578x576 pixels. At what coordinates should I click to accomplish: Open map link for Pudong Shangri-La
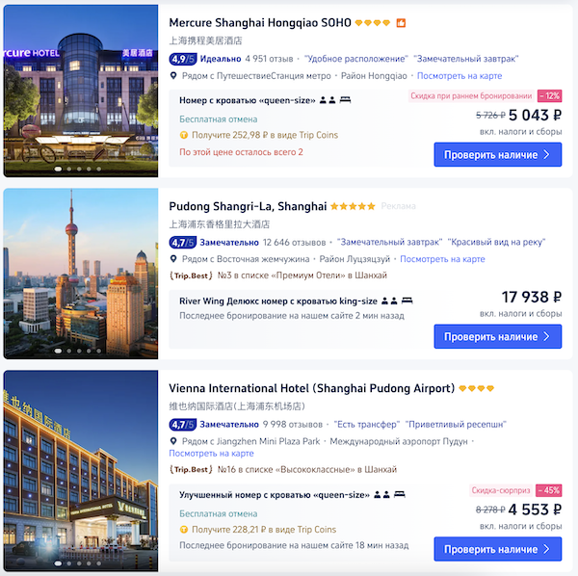[x=442, y=259]
